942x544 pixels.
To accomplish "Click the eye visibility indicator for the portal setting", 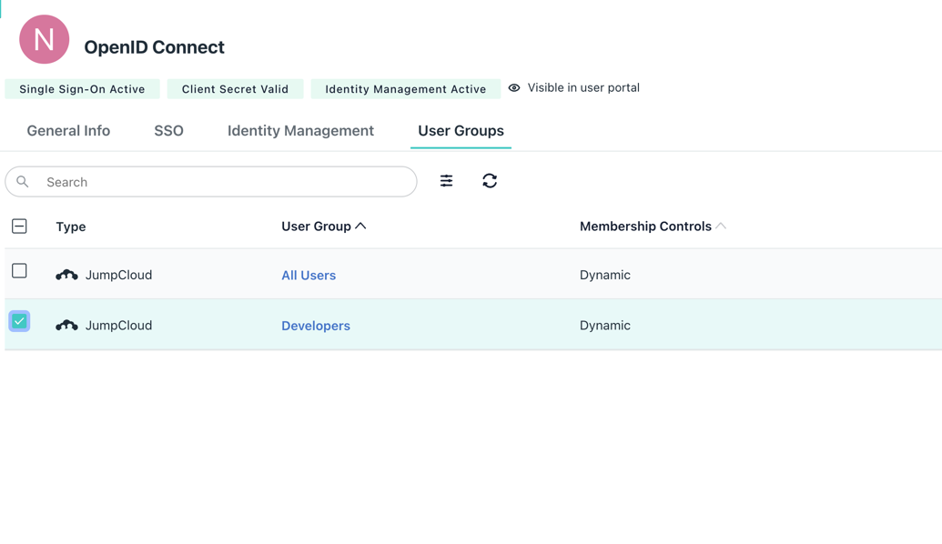I will pos(514,87).
